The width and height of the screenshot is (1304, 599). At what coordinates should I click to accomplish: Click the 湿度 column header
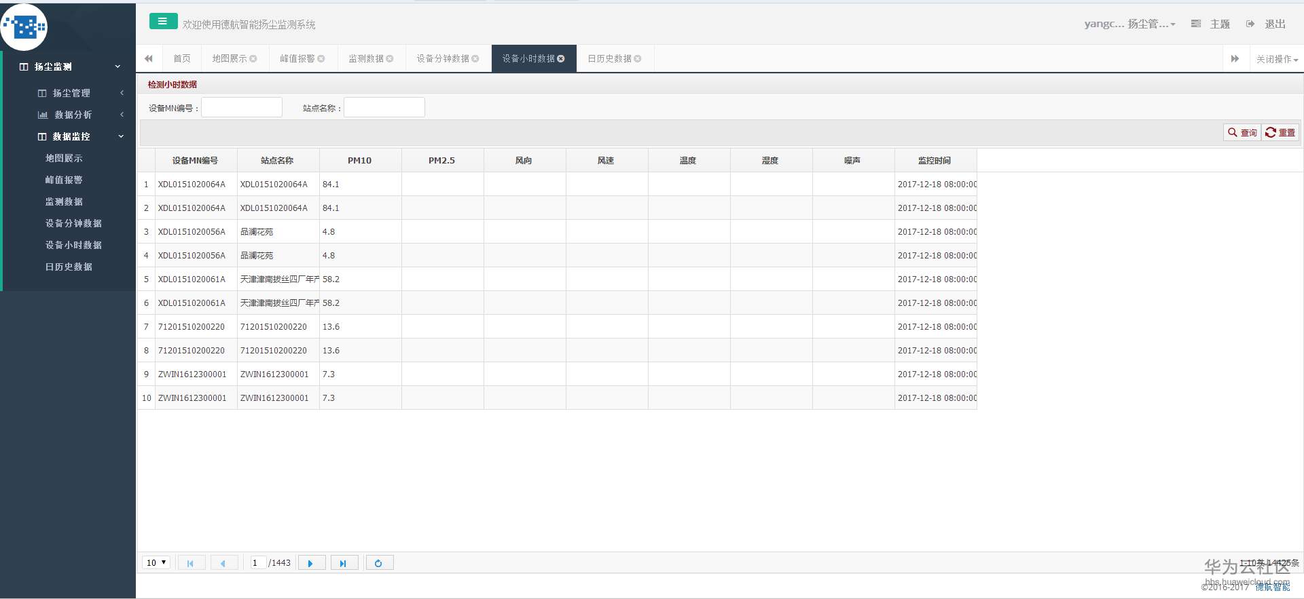[x=771, y=161]
